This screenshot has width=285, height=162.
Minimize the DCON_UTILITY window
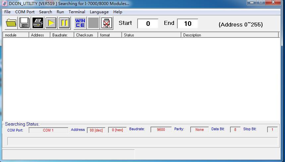(x=252, y=2)
